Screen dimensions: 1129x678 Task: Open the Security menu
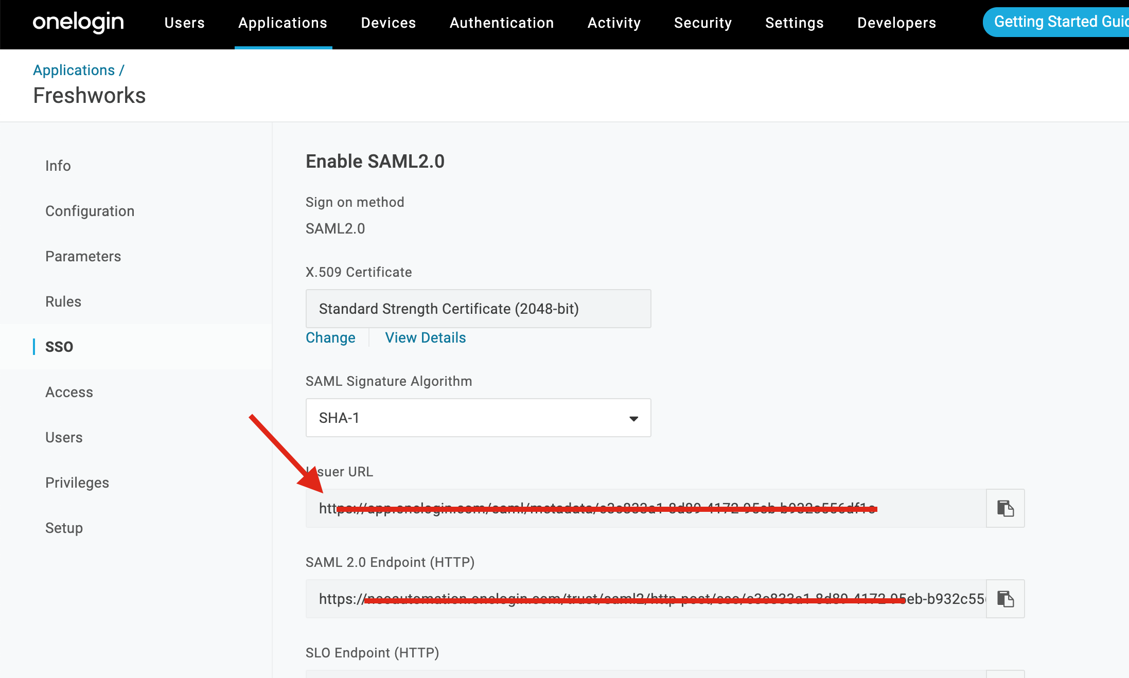pyautogui.click(x=702, y=23)
